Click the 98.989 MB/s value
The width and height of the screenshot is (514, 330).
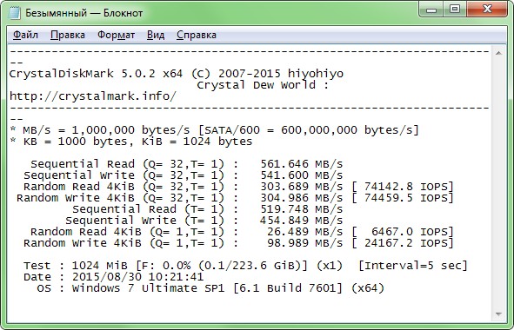click(305, 243)
